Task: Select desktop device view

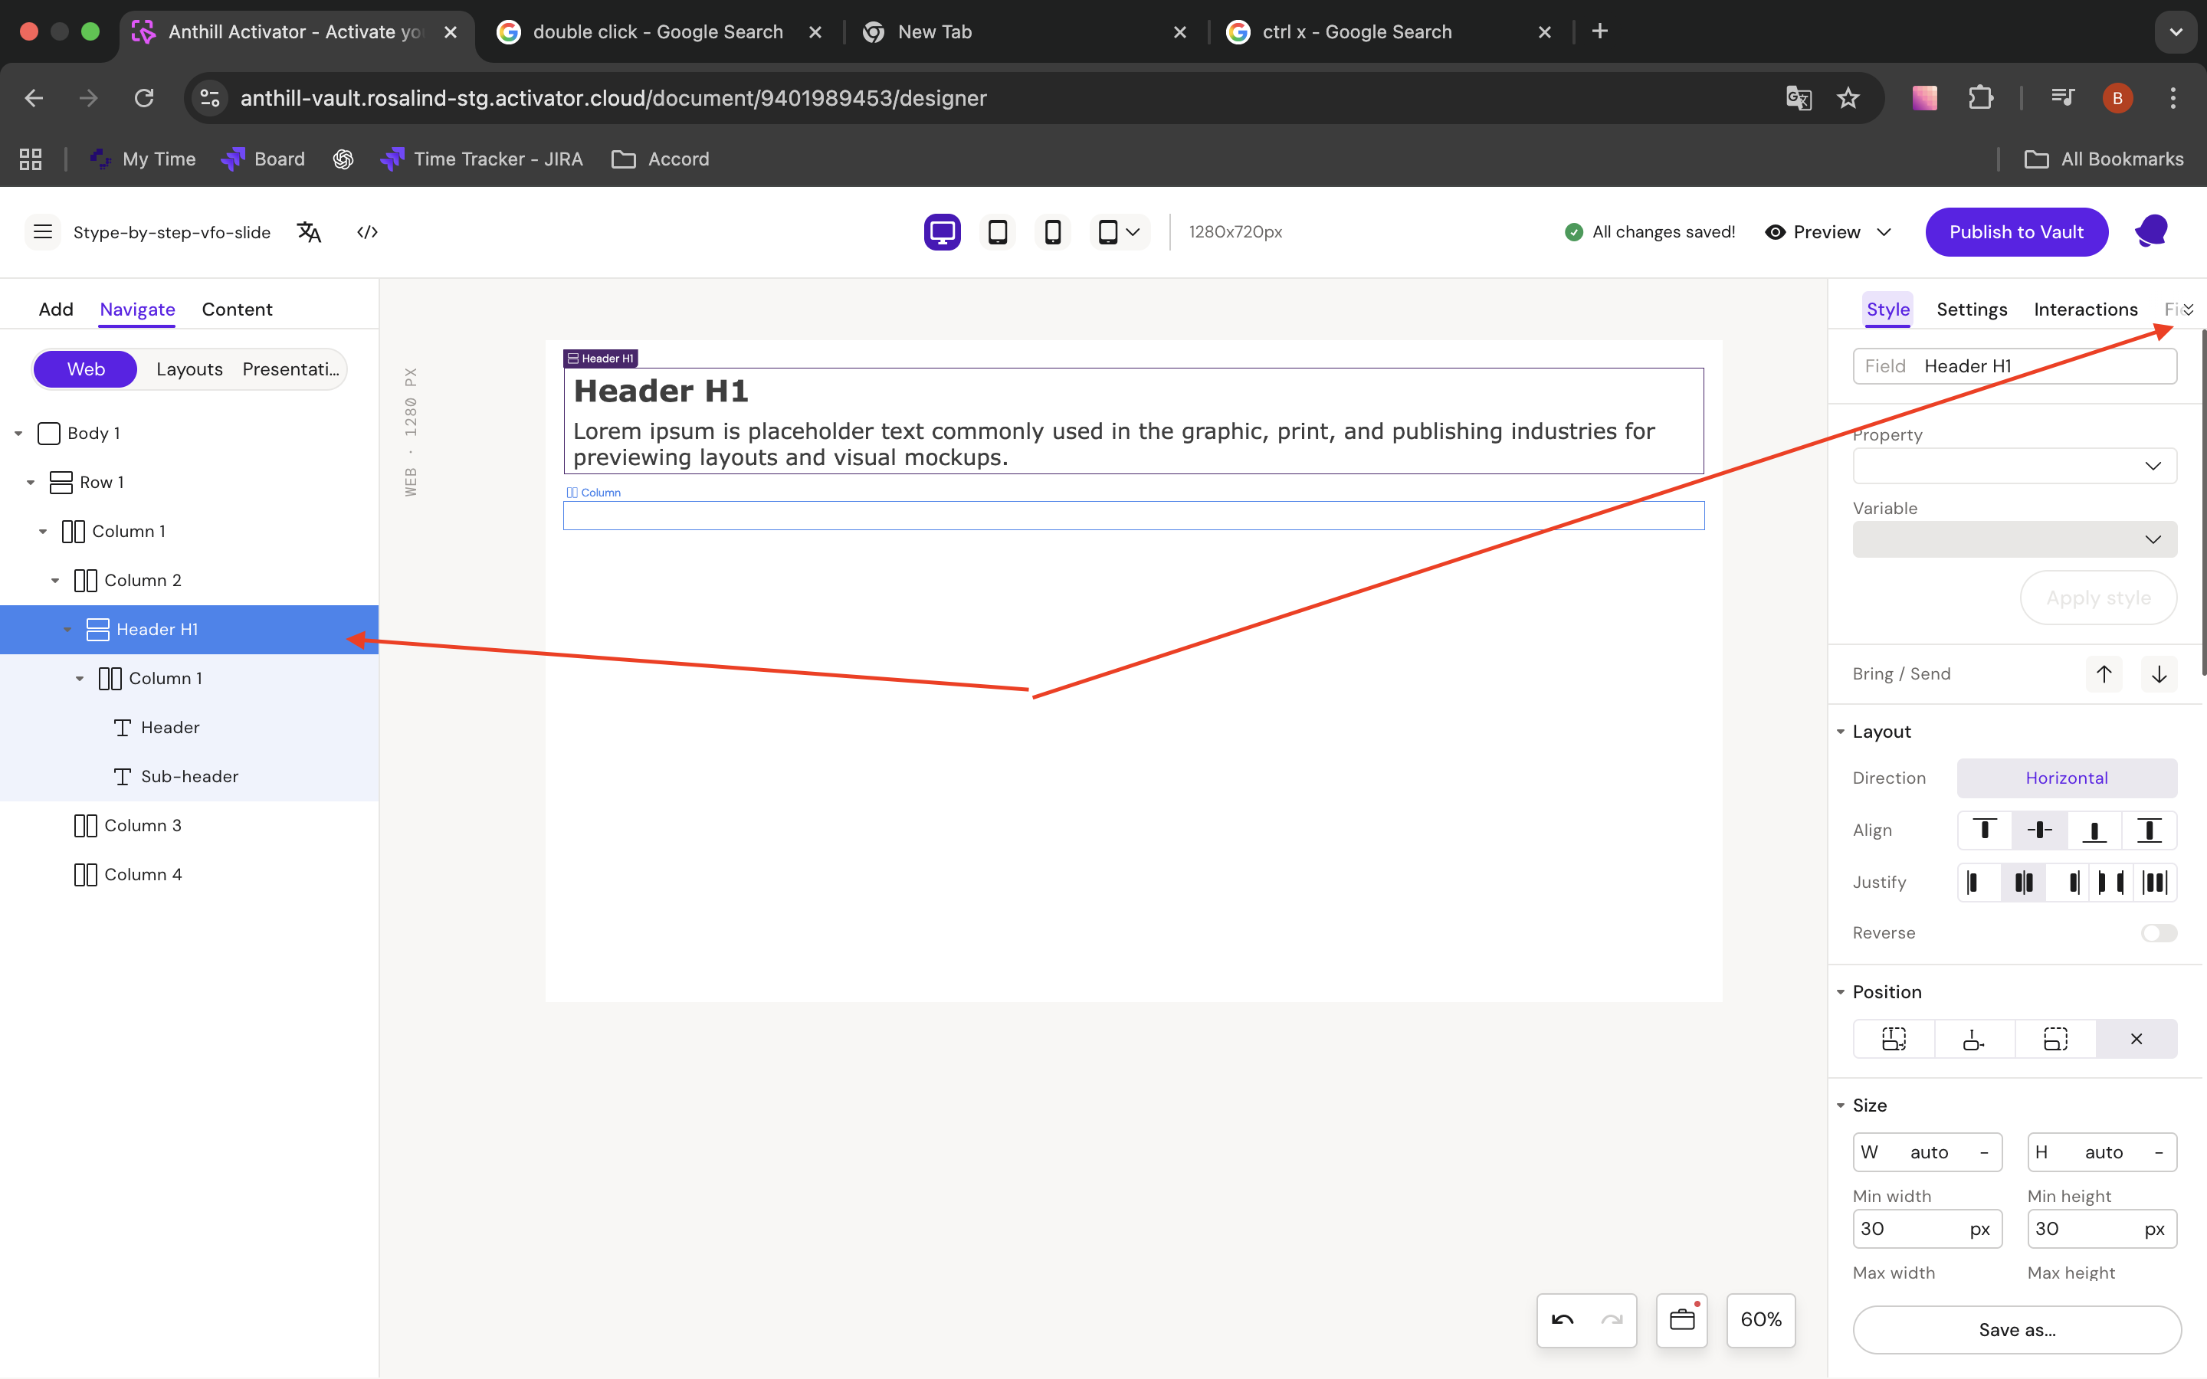Action: [x=942, y=231]
